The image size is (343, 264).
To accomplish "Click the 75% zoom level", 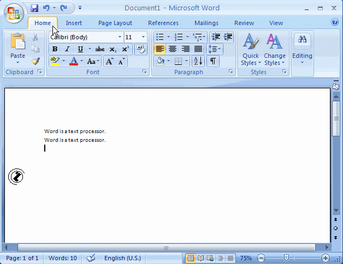I will click(246, 258).
